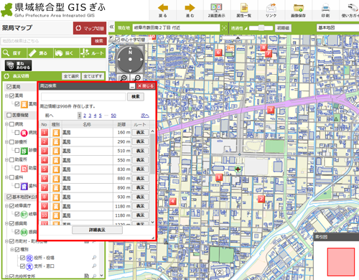359x280 pixels.
Task: Collapse the dental (歯科) tree node
Action: (6, 177)
